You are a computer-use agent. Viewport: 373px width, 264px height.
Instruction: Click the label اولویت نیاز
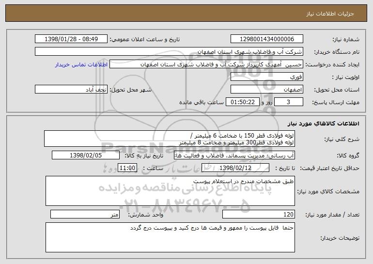tap(346, 77)
